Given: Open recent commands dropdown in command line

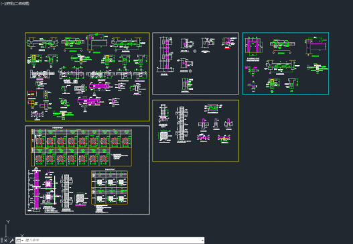Looking at the screenshot, I should pyautogui.click(x=20, y=241).
